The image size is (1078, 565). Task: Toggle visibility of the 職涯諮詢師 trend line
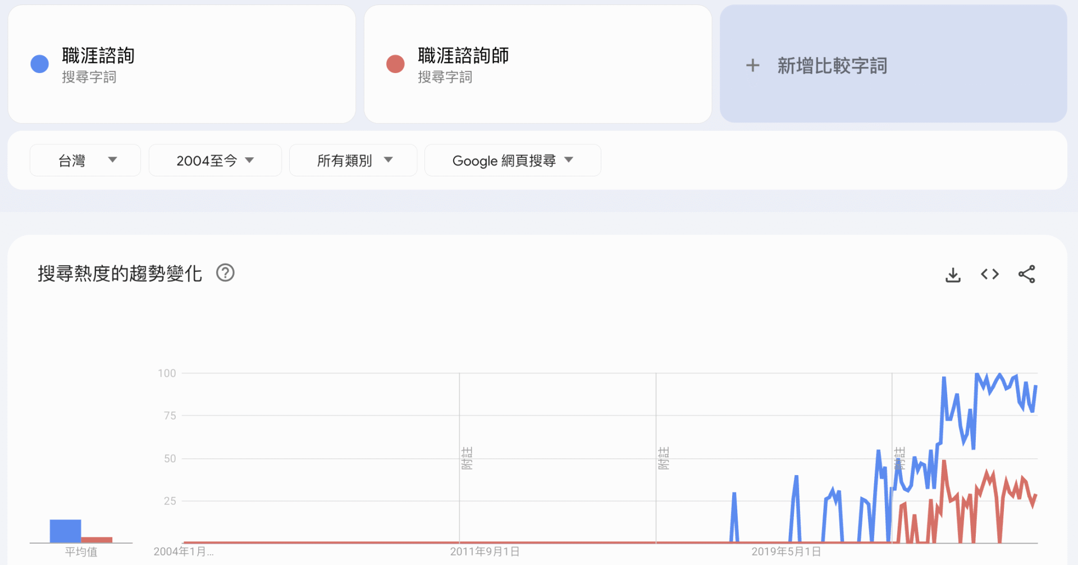[395, 63]
